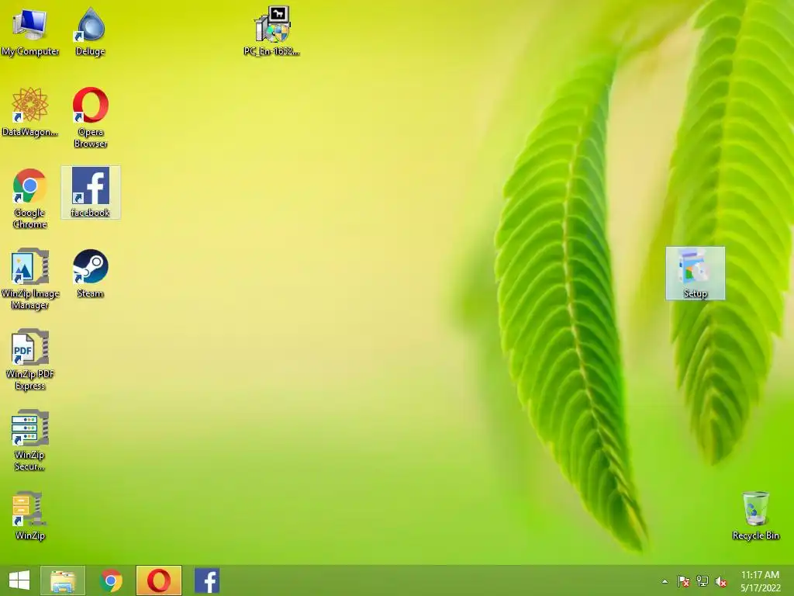Screen dimensions: 794x596
Task: Open Facebook from the taskbar
Action: (207, 580)
